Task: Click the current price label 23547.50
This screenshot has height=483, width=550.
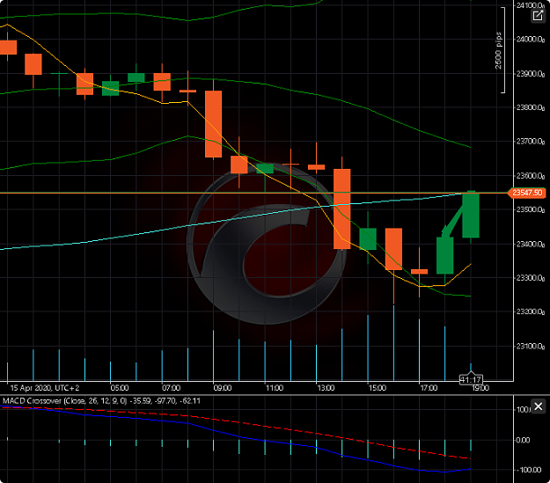Action: (527, 193)
